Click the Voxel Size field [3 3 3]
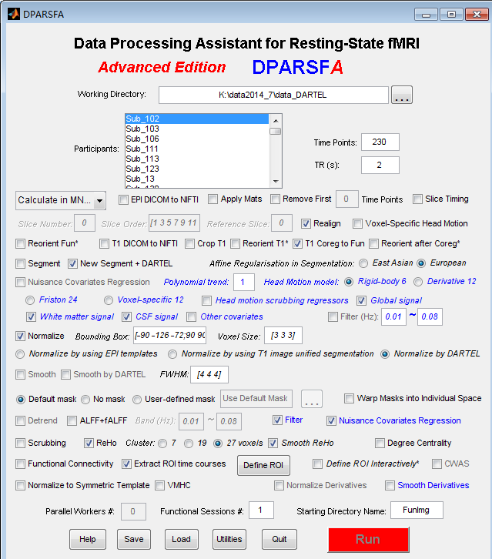492x559 pixels. coord(283,336)
